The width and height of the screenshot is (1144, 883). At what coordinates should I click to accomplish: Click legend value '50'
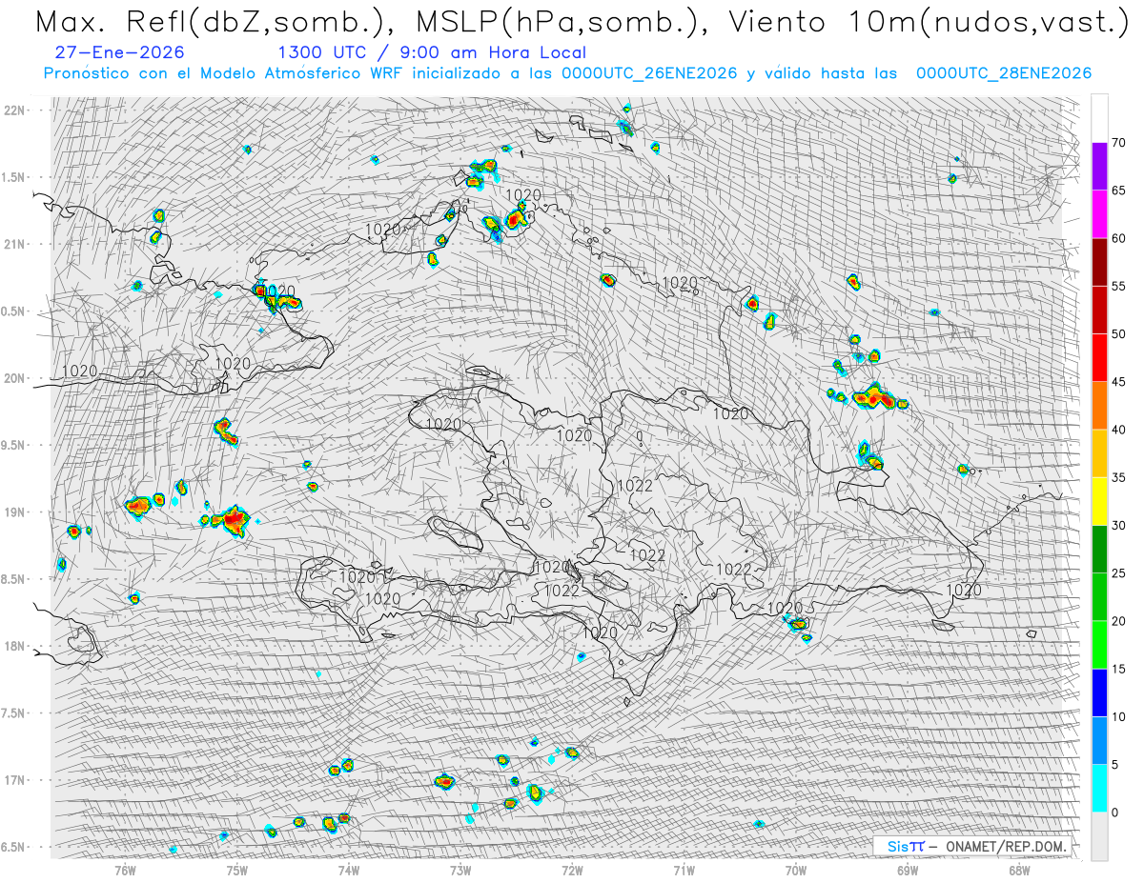(x=1118, y=334)
